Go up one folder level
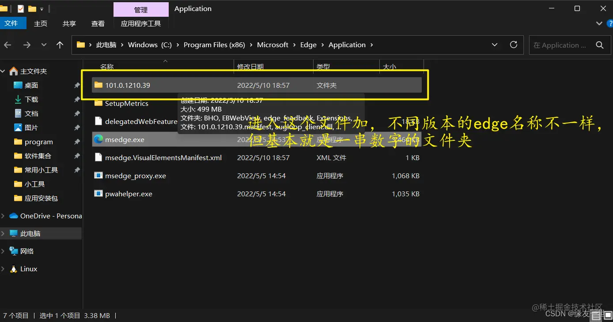The width and height of the screenshot is (613, 322). tap(60, 45)
